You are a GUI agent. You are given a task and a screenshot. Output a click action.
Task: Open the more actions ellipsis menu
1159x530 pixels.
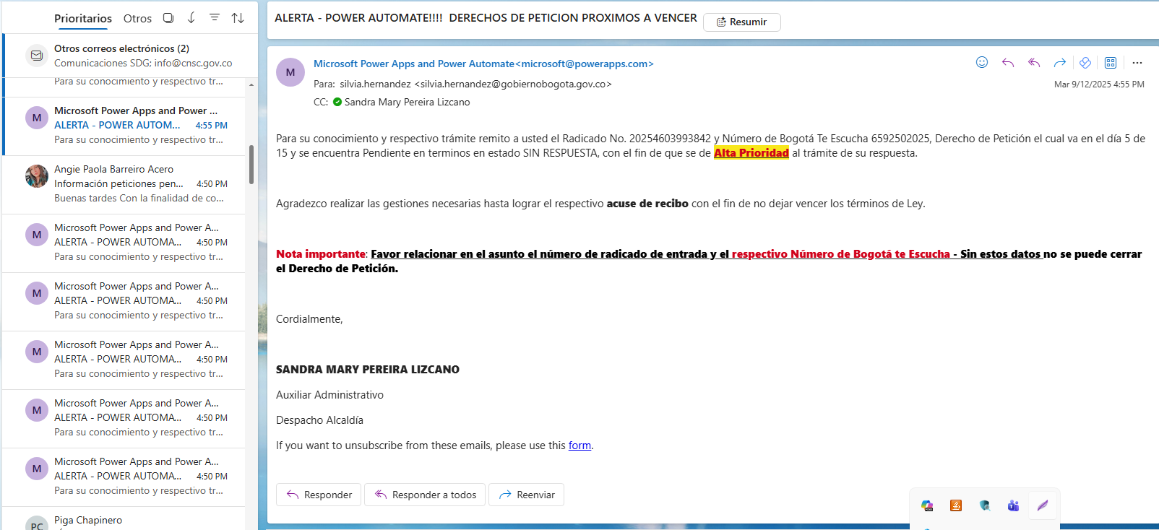point(1137,63)
